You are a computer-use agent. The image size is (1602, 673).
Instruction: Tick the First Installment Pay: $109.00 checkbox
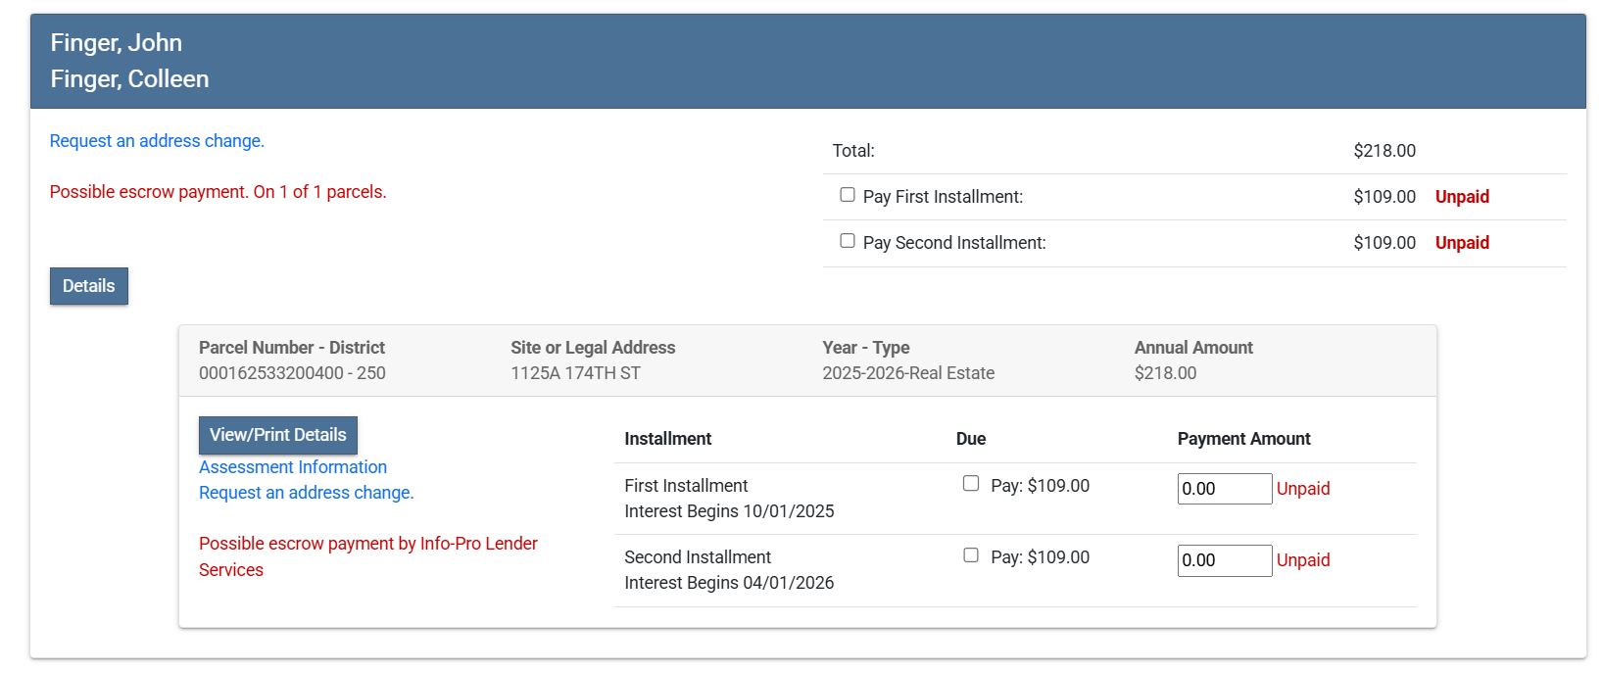tap(971, 484)
